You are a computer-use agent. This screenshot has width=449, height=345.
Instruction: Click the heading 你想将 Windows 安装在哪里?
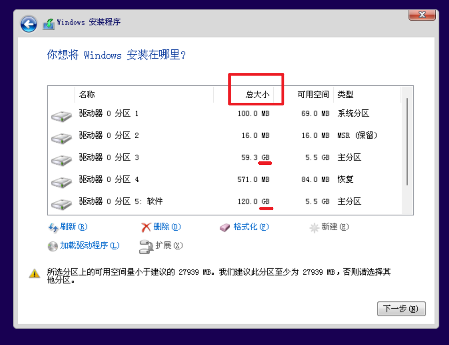point(116,55)
